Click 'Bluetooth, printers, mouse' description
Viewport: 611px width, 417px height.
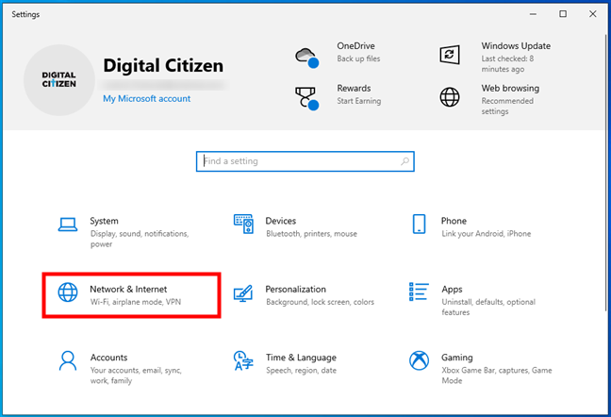click(x=311, y=234)
